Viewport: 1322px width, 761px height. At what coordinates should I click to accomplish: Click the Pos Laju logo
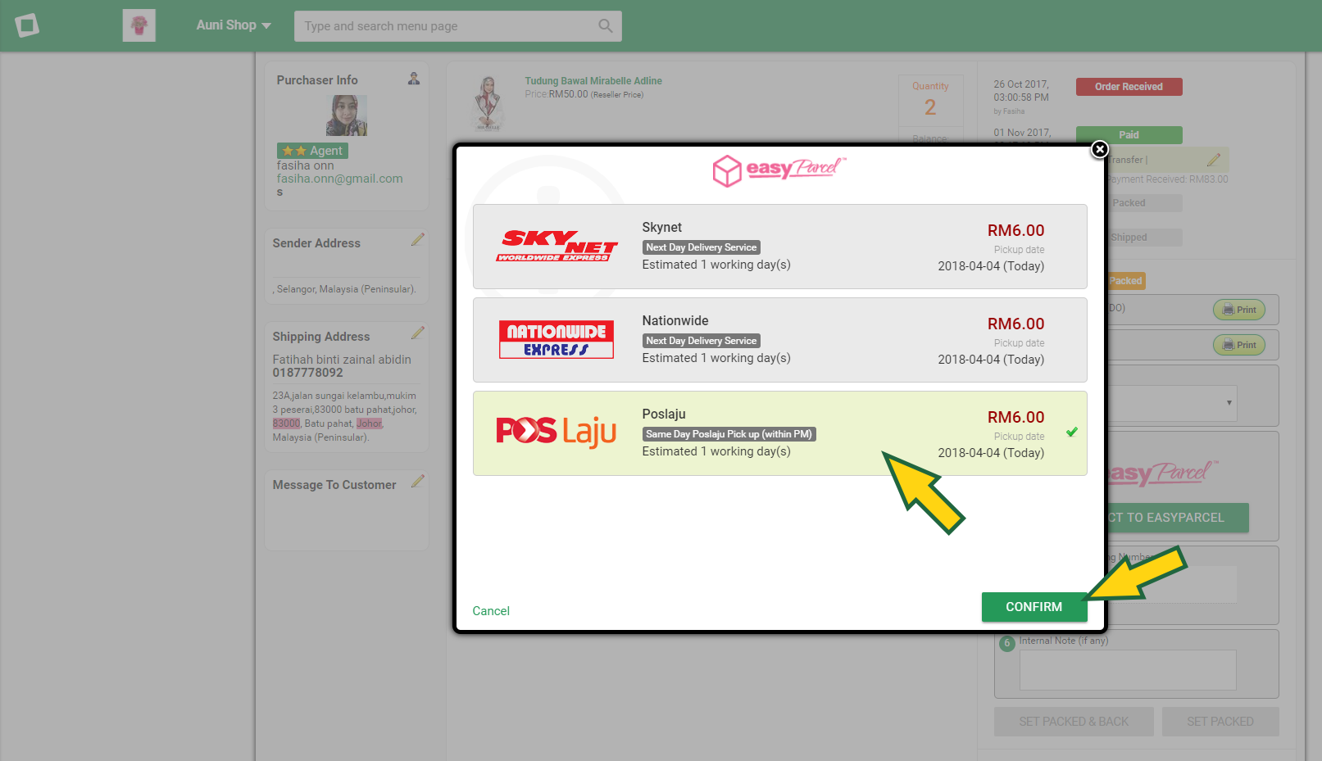[557, 432]
